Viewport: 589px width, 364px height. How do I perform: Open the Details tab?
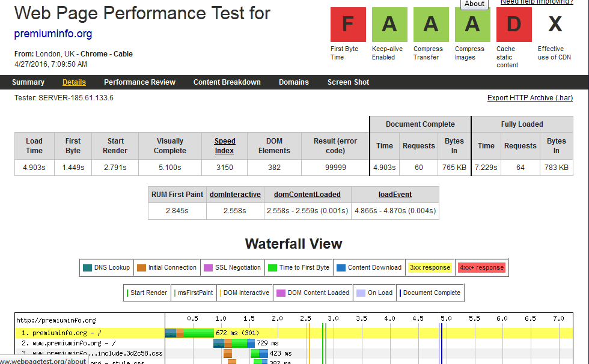[74, 82]
